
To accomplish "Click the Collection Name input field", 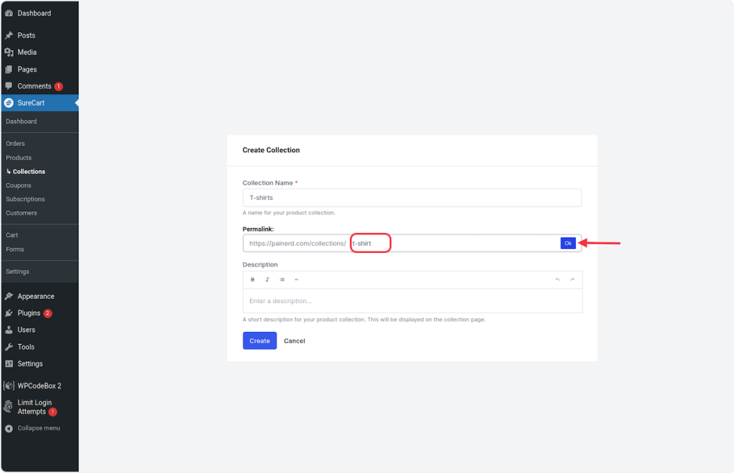I will click(411, 198).
